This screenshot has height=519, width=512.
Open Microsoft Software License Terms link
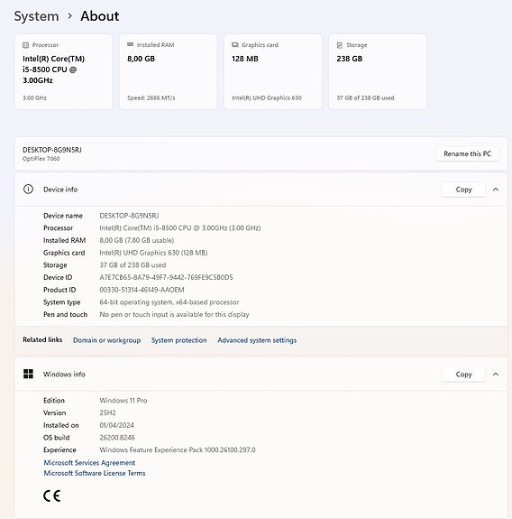[95, 473]
